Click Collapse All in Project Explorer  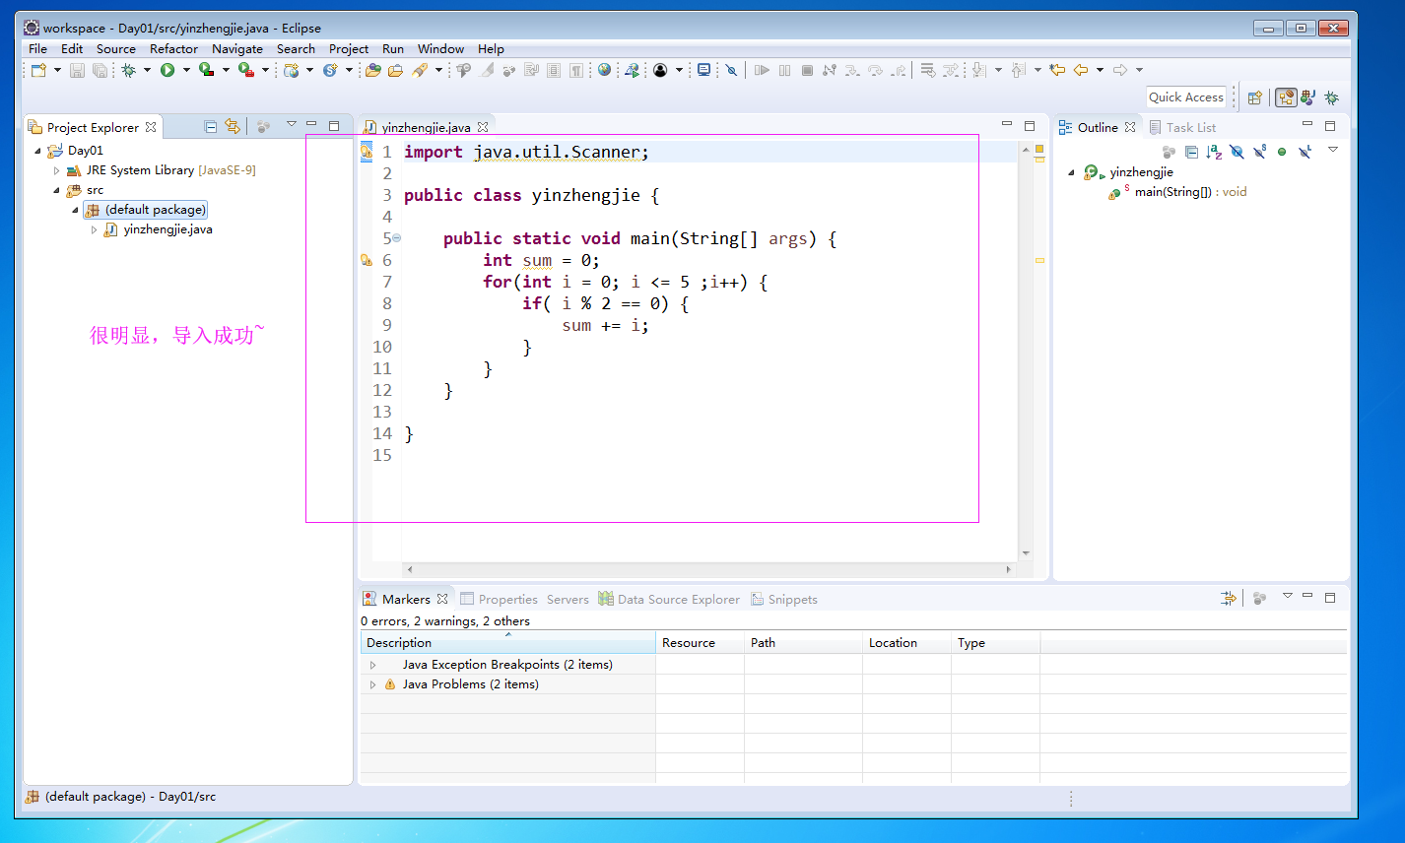pos(210,126)
